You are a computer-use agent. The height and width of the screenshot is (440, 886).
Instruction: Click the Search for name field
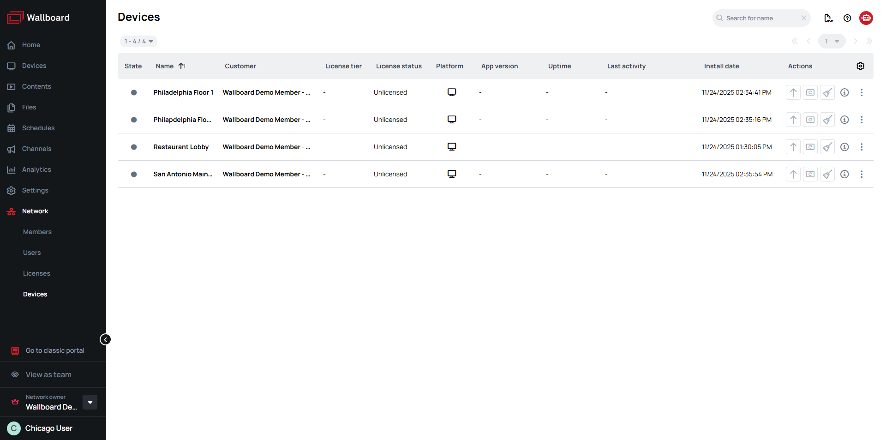pyautogui.click(x=761, y=18)
